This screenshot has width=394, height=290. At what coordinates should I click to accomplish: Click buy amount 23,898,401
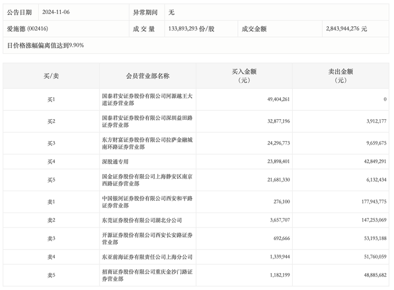coord(279,161)
